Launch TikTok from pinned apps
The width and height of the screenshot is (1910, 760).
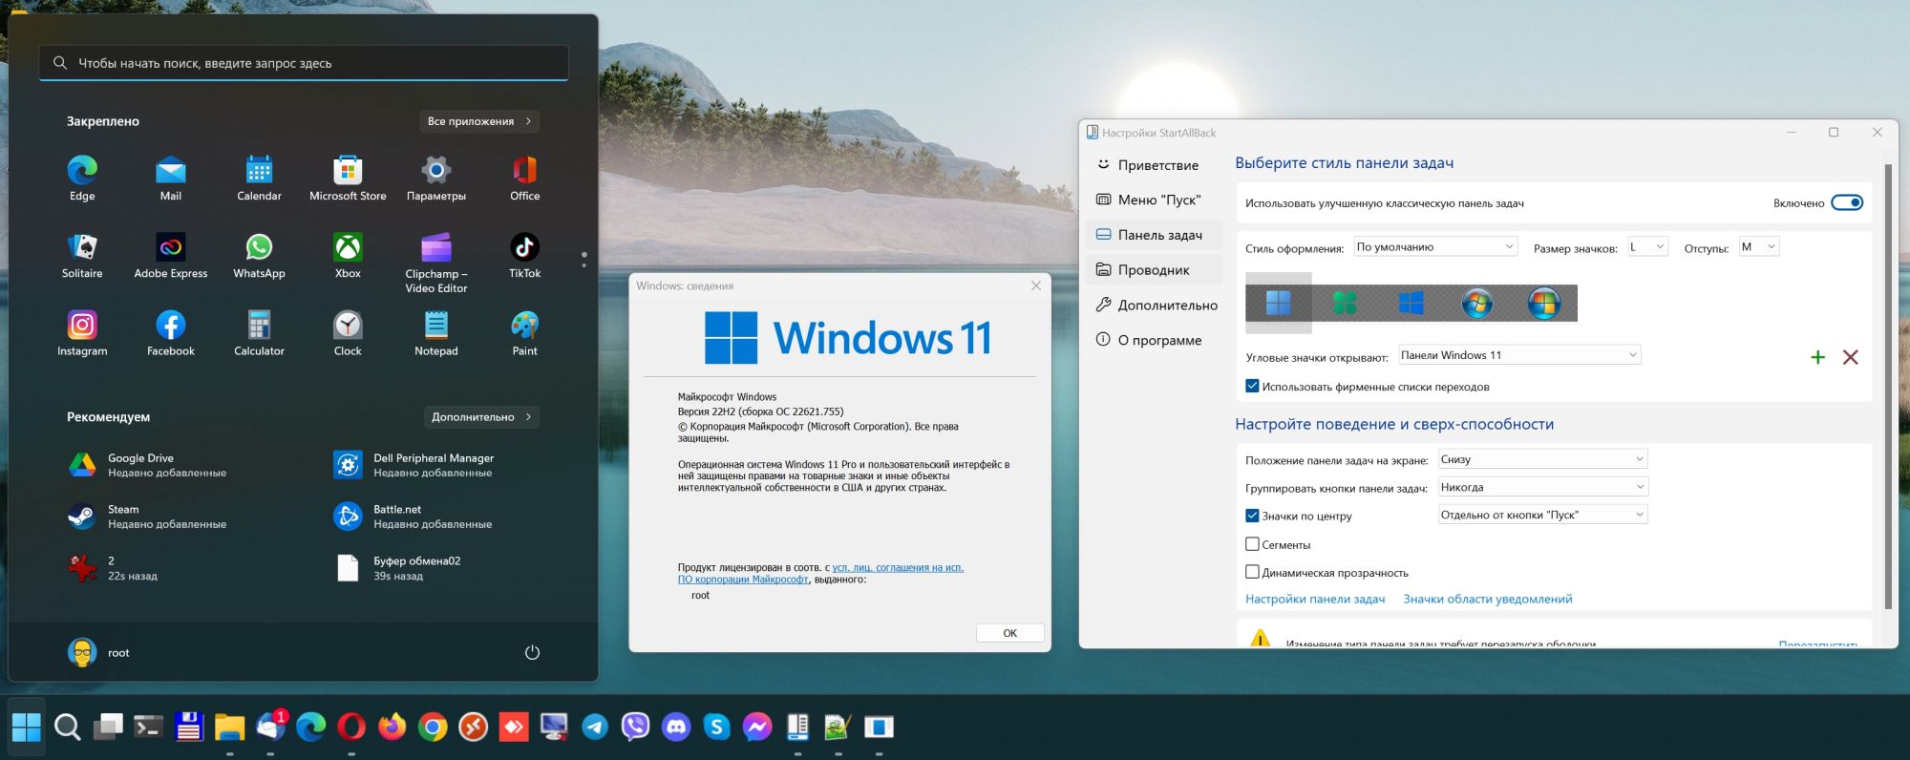[524, 256]
